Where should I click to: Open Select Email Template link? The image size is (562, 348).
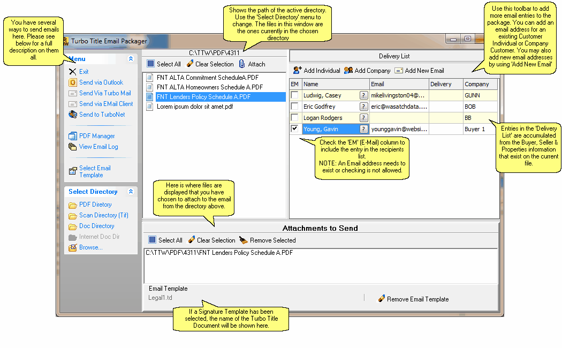tap(95, 171)
